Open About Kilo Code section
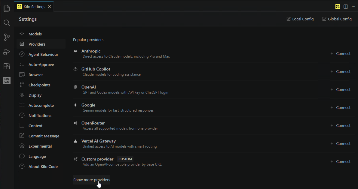Image resolution: width=358 pixels, height=189 pixels. click(41, 167)
